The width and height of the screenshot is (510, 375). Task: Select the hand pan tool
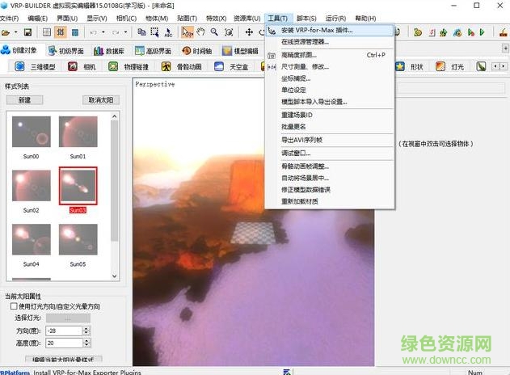(x=201, y=32)
